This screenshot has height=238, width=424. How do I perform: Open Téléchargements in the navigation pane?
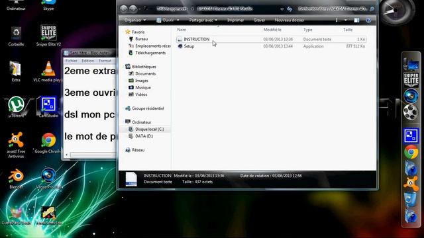tap(147, 53)
